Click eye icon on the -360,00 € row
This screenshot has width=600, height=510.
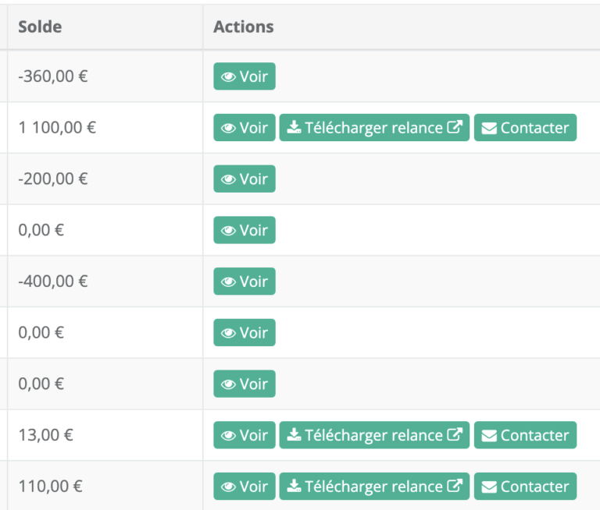pos(228,77)
